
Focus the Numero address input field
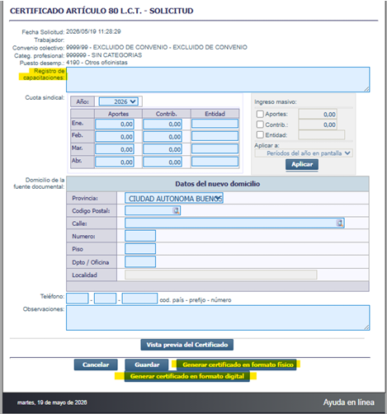(140, 236)
